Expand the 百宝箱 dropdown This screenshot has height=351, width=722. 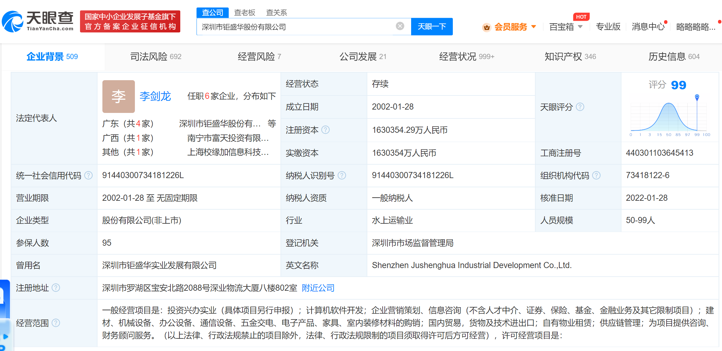580,27
